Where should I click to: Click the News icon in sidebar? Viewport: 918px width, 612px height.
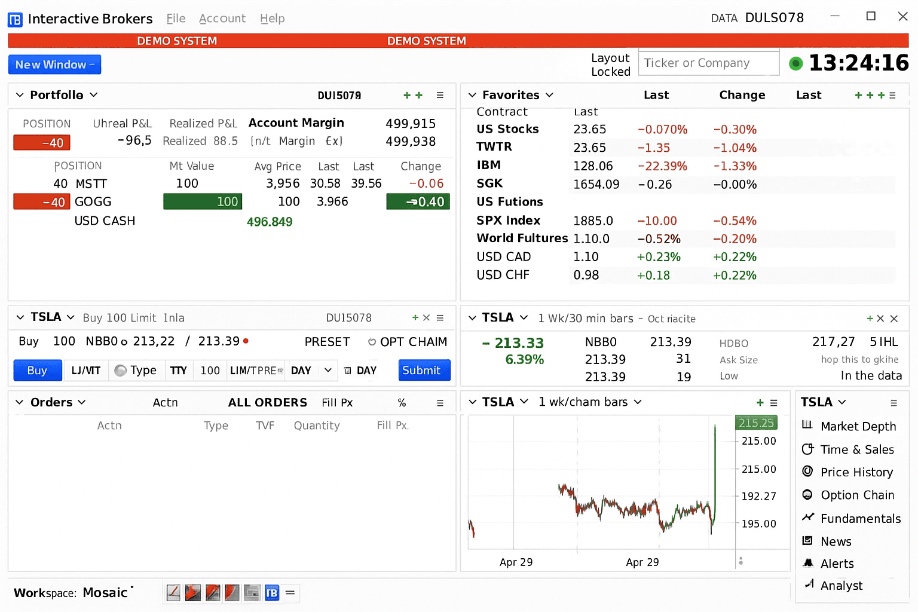pos(807,540)
